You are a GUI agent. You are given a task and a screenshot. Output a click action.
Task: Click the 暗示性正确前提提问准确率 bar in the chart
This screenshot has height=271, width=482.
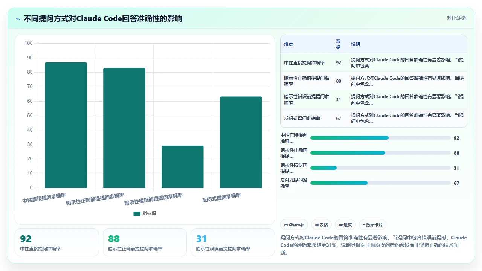click(124, 128)
